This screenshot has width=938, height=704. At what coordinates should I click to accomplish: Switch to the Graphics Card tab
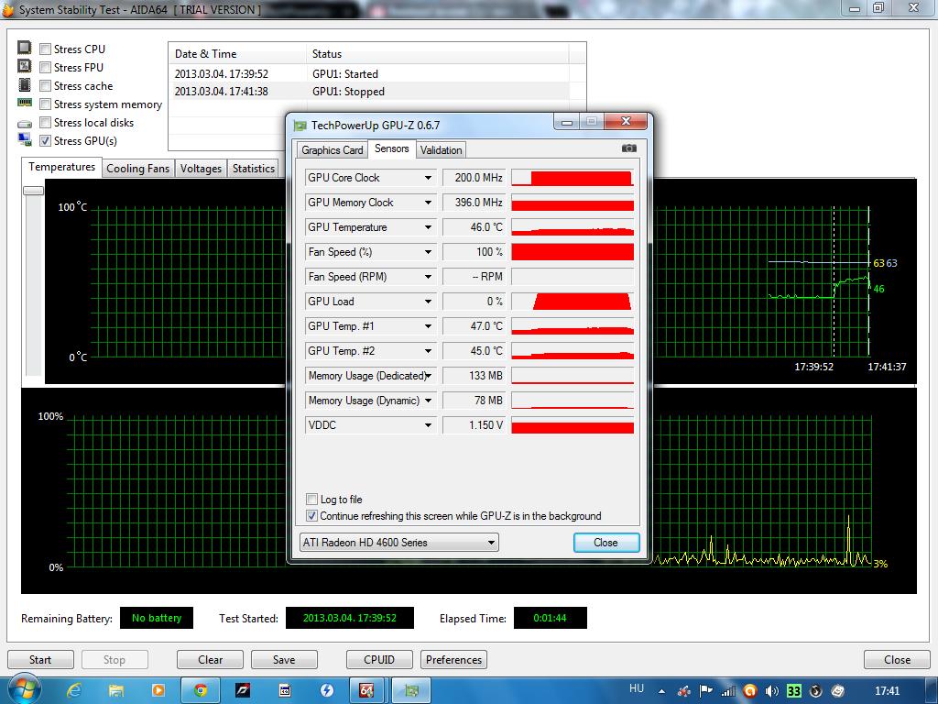point(332,150)
